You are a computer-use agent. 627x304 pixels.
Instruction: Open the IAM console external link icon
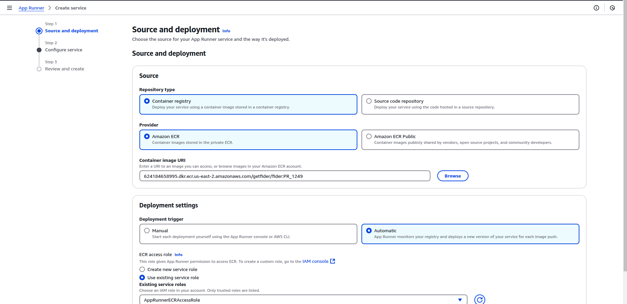click(x=333, y=261)
